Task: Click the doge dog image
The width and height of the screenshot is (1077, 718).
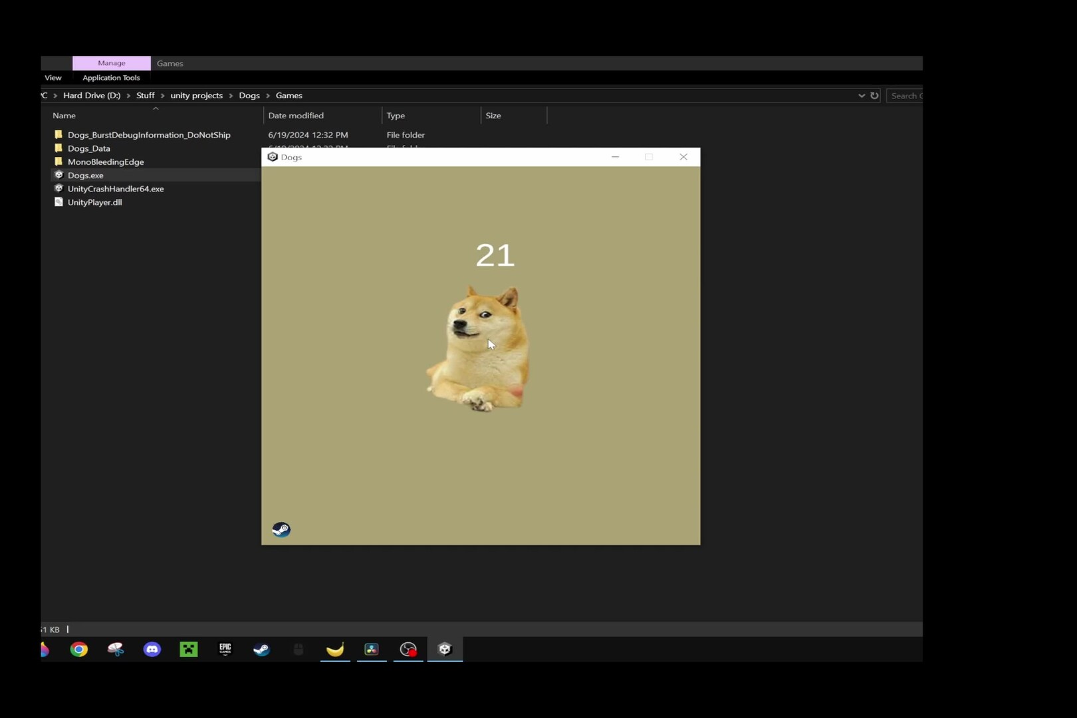Action: click(479, 349)
